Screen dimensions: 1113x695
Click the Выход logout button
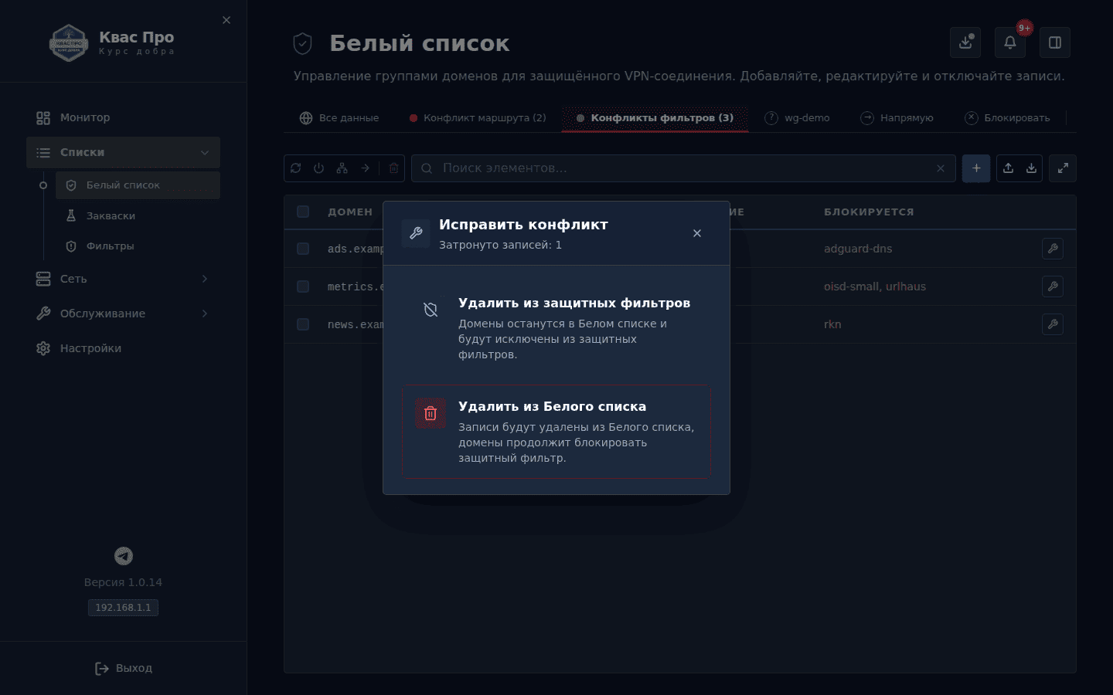124,668
